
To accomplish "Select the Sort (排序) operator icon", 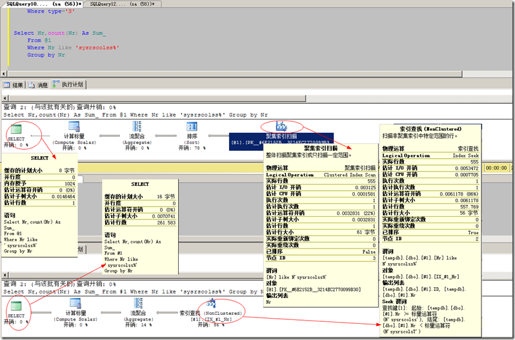I will coord(191,126).
